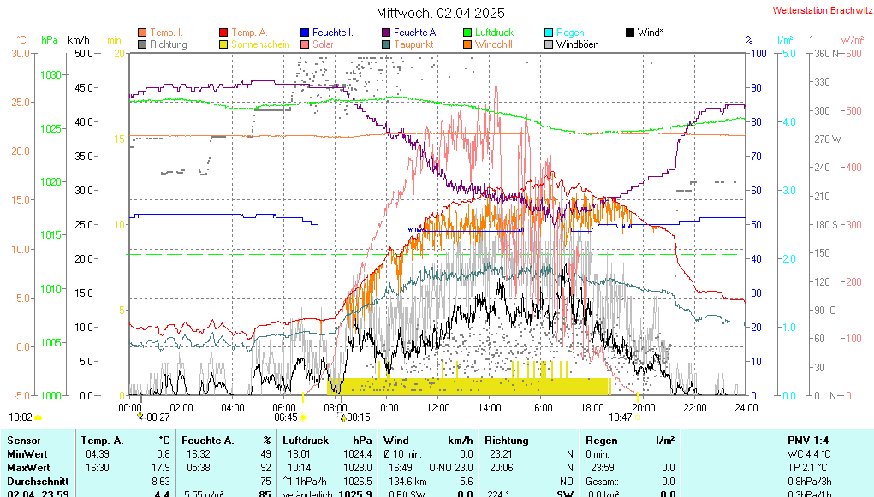Viewport: 874px width, 497px height.
Task: Click the cyan Regen legend square
Action: point(549,33)
